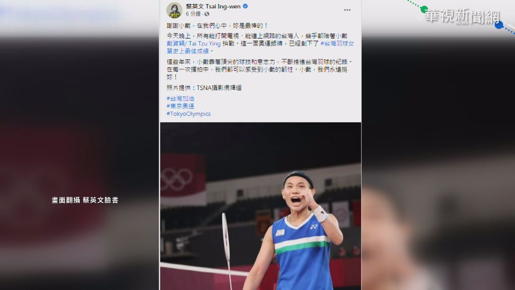This screenshot has width=515, height=290.
Task: Click the 6 分鐘 post timestamp
Action: [x=193, y=14]
